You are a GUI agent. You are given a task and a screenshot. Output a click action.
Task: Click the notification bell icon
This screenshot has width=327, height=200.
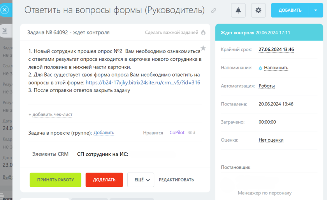[238, 11]
